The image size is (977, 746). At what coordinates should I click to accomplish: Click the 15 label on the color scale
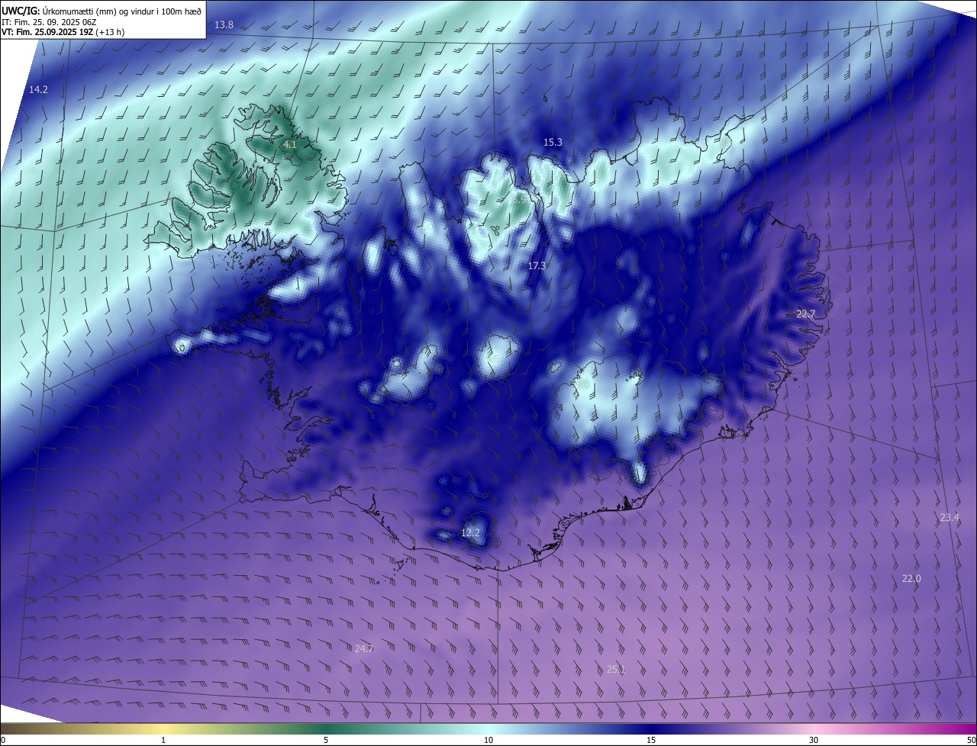click(x=651, y=741)
